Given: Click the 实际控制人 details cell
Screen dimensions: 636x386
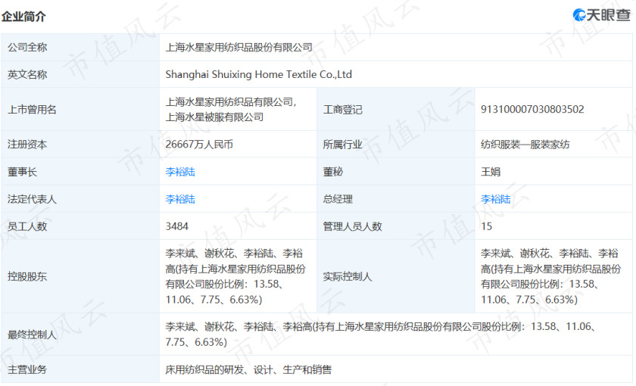Looking at the screenshot, I should pos(553,276).
